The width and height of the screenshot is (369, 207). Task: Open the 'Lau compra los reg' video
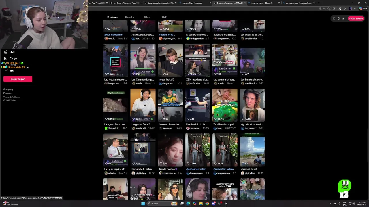(x=225, y=60)
